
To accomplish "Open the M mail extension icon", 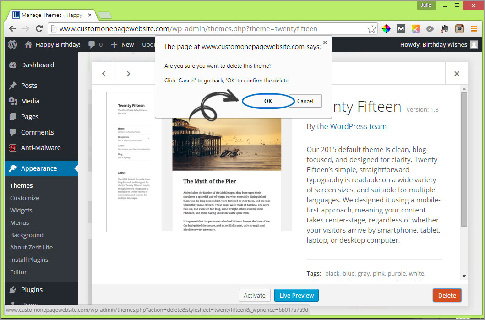I will click(401, 29).
